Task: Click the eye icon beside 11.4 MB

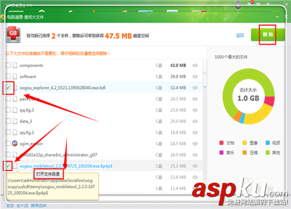Action: [x=195, y=188]
